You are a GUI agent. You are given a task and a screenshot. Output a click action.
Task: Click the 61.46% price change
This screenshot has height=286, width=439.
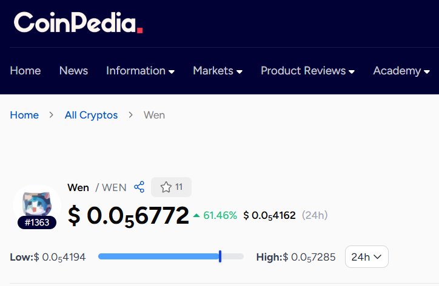point(220,215)
